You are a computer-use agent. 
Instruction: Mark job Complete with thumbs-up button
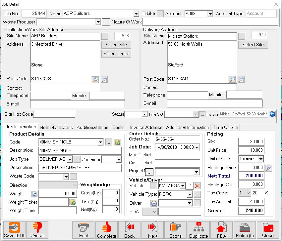[106, 230]
